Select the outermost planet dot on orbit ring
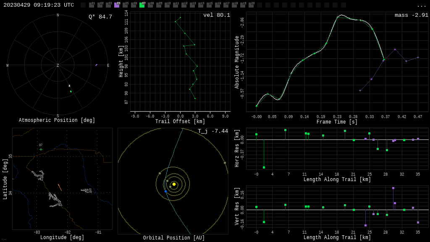This screenshot has height=242, width=430. click(225, 163)
